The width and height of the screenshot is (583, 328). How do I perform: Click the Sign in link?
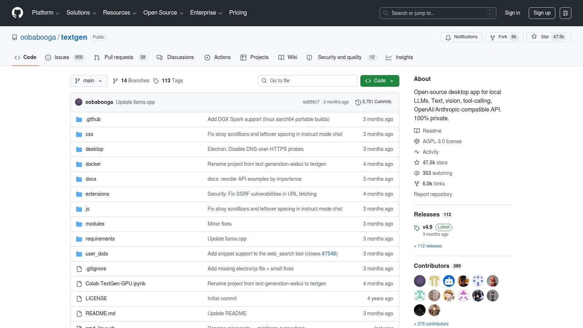[512, 13]
